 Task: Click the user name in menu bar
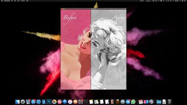pos(176,1)
